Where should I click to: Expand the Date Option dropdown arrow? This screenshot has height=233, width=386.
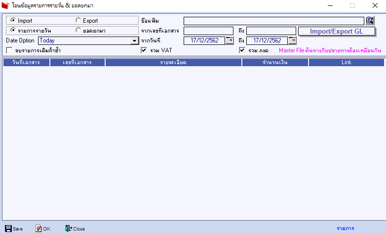[134, 40]
